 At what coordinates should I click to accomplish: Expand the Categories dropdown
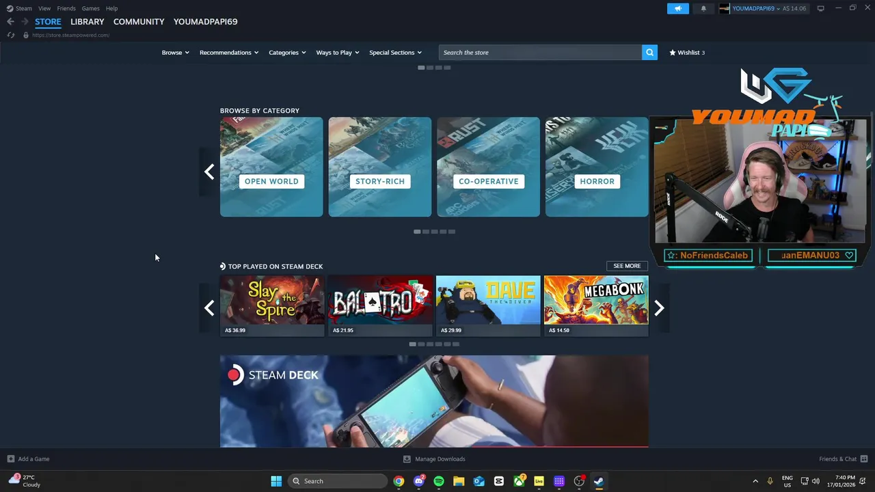pyautogui.click(x=287, y=53)
